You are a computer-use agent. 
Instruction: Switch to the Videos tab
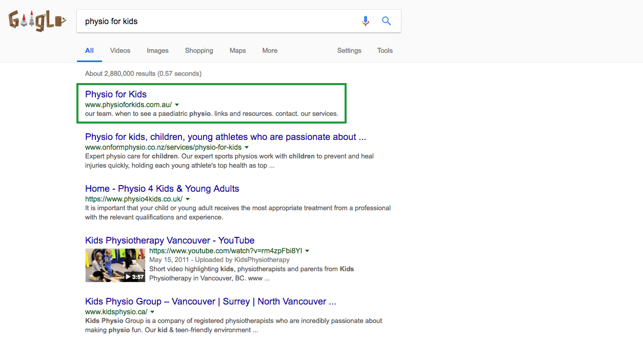(x=120, y=51)
